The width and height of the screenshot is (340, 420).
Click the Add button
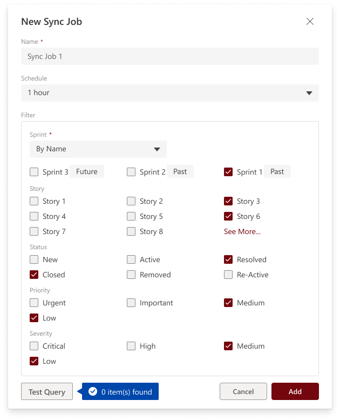click(295, 391)
